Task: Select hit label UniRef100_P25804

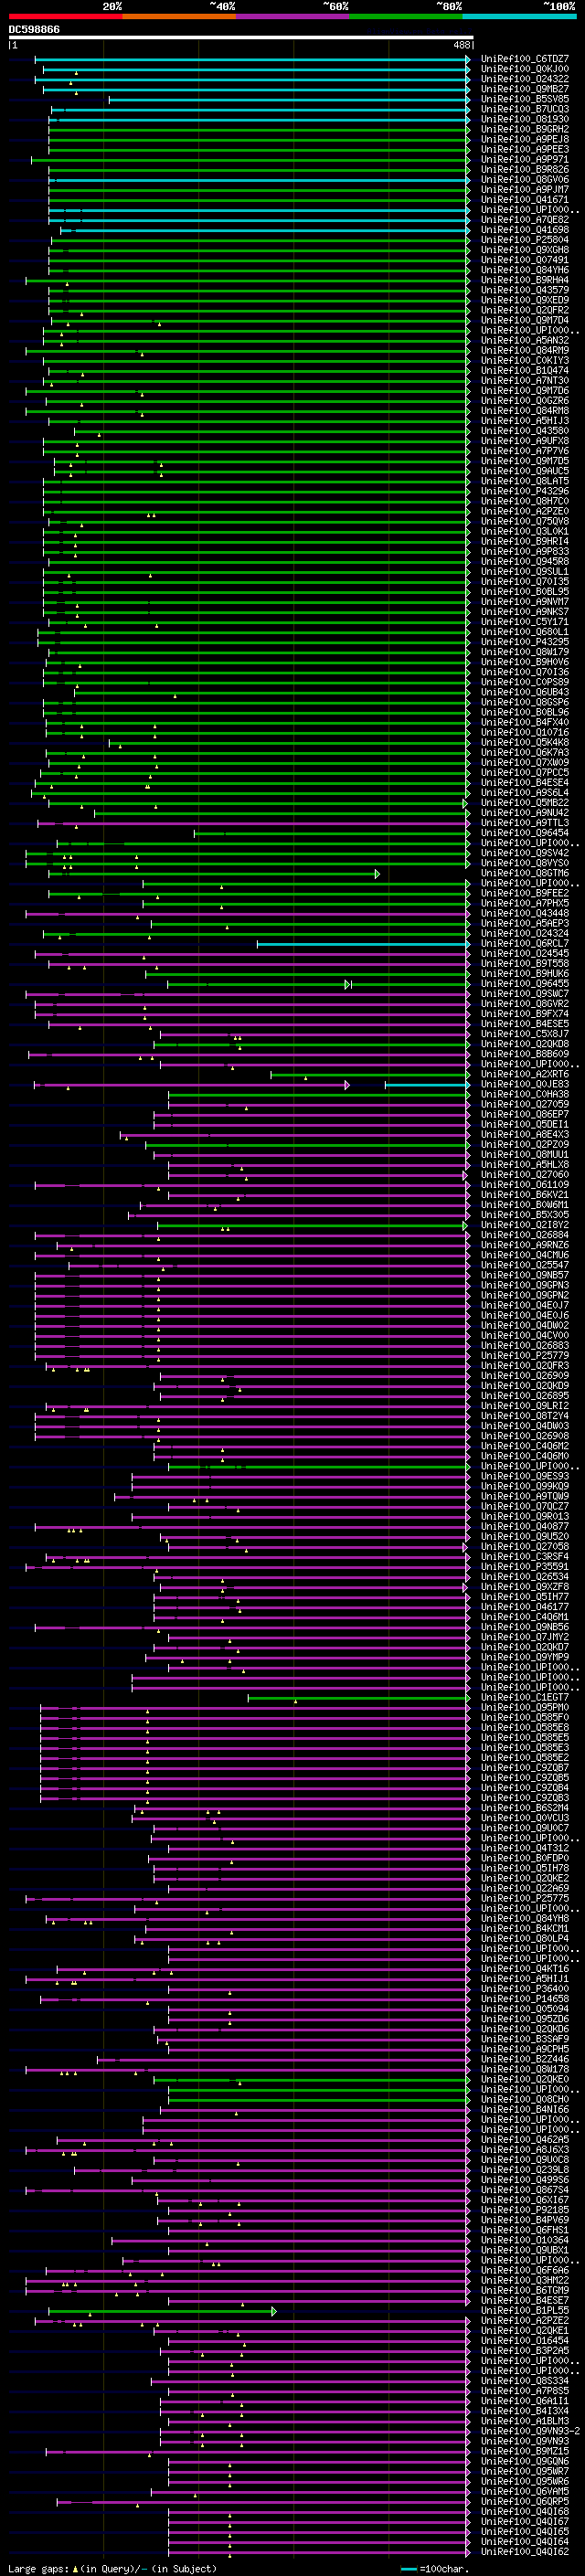Action: click(525, 240)
